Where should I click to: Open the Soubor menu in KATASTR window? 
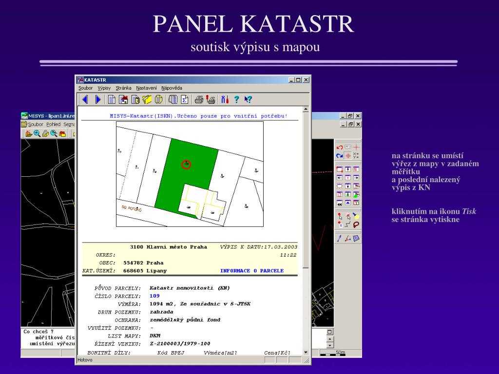(85, 88)
